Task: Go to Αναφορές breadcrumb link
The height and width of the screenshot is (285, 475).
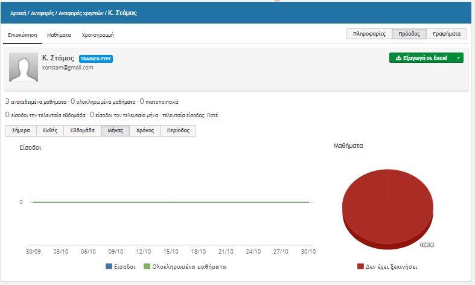Action: [42, 13]
